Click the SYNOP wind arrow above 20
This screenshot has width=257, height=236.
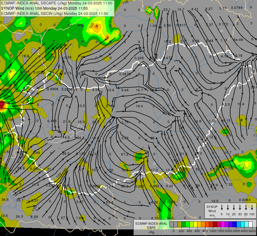pyautogui.click(x=234, y=207)
